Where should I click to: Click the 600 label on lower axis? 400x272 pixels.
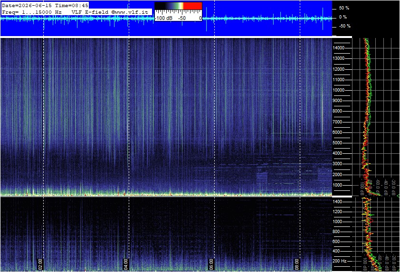pos(336,242)
